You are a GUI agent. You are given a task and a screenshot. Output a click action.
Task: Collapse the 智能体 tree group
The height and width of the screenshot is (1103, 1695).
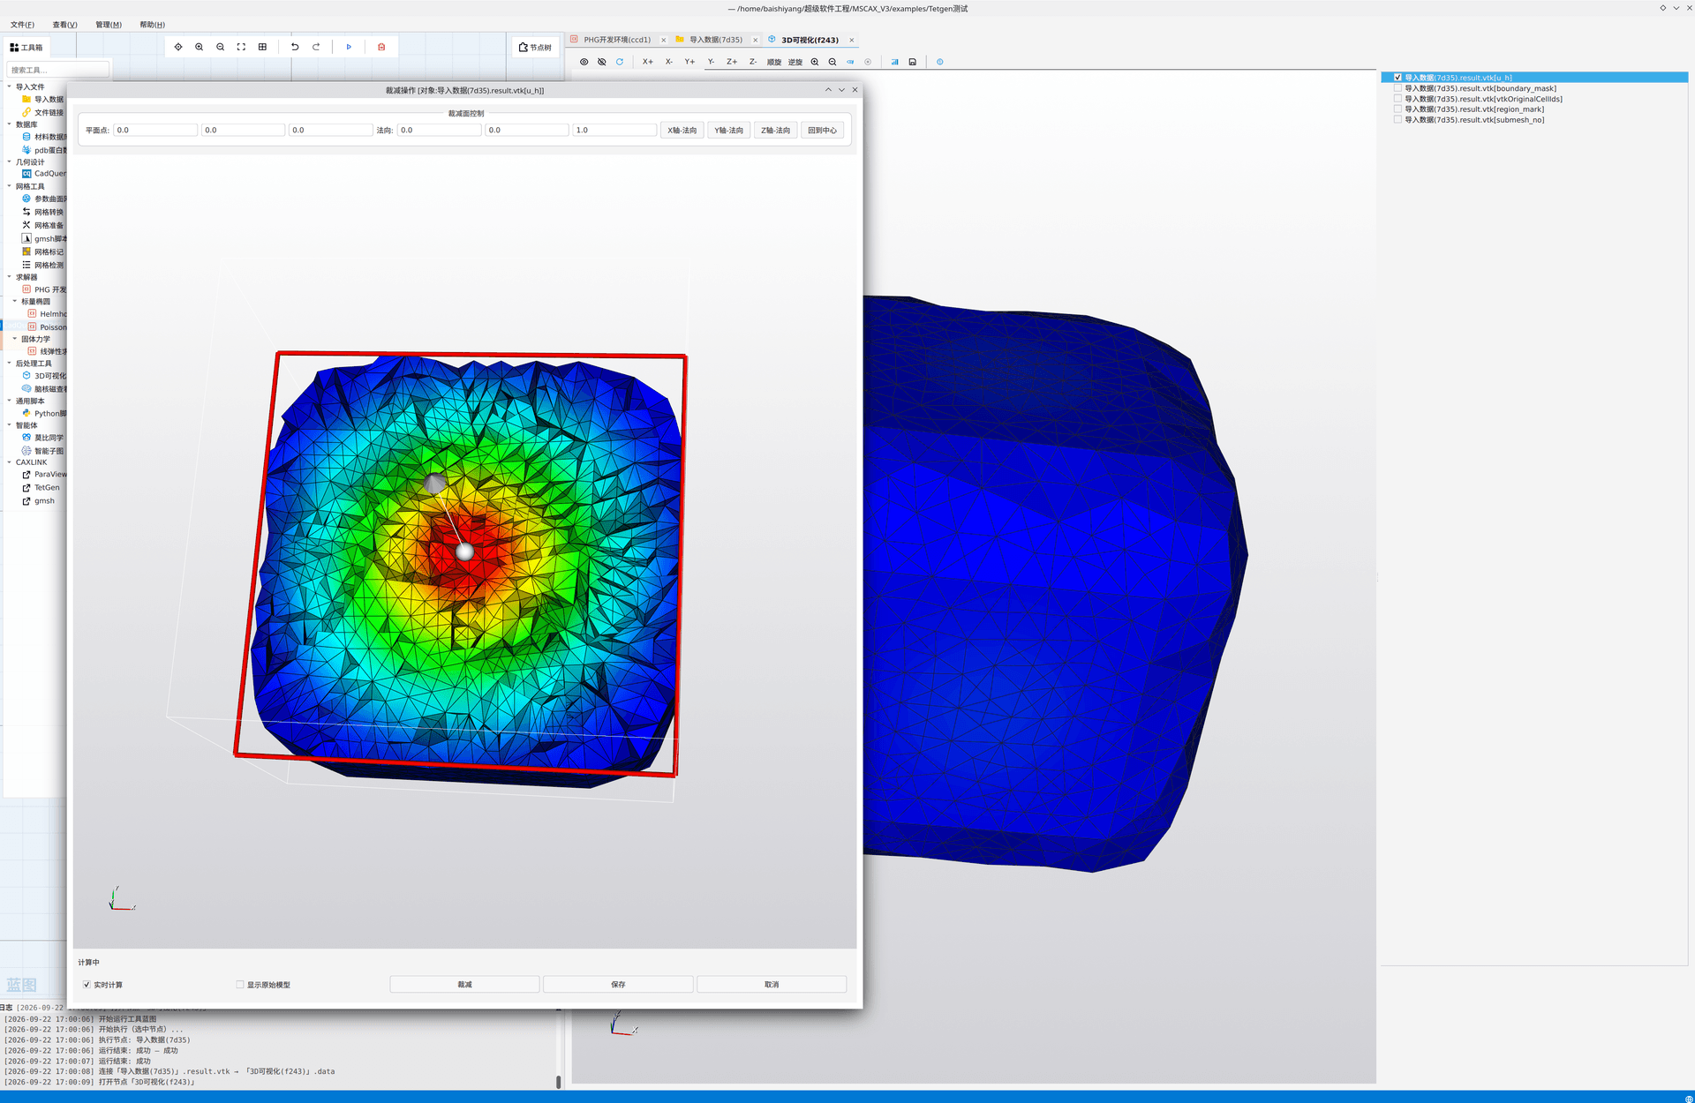(x=10, y=425)
